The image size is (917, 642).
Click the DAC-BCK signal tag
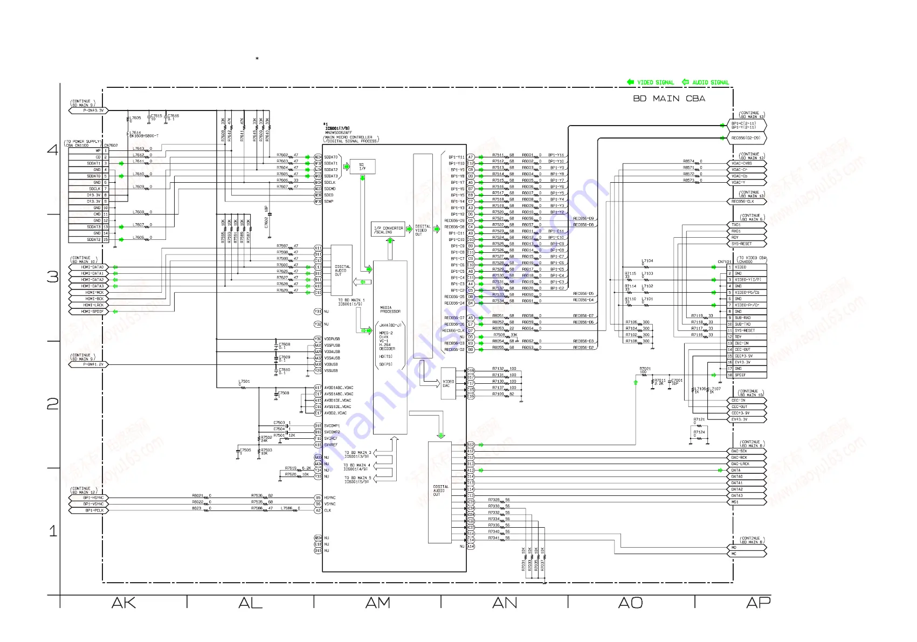(747, 458)
